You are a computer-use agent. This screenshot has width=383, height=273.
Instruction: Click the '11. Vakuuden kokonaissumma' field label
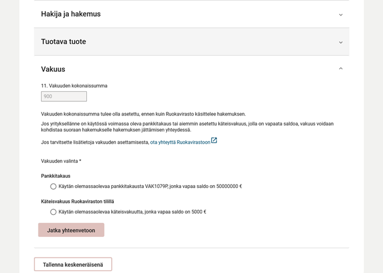pyautogui.click(x=74, y=86)
